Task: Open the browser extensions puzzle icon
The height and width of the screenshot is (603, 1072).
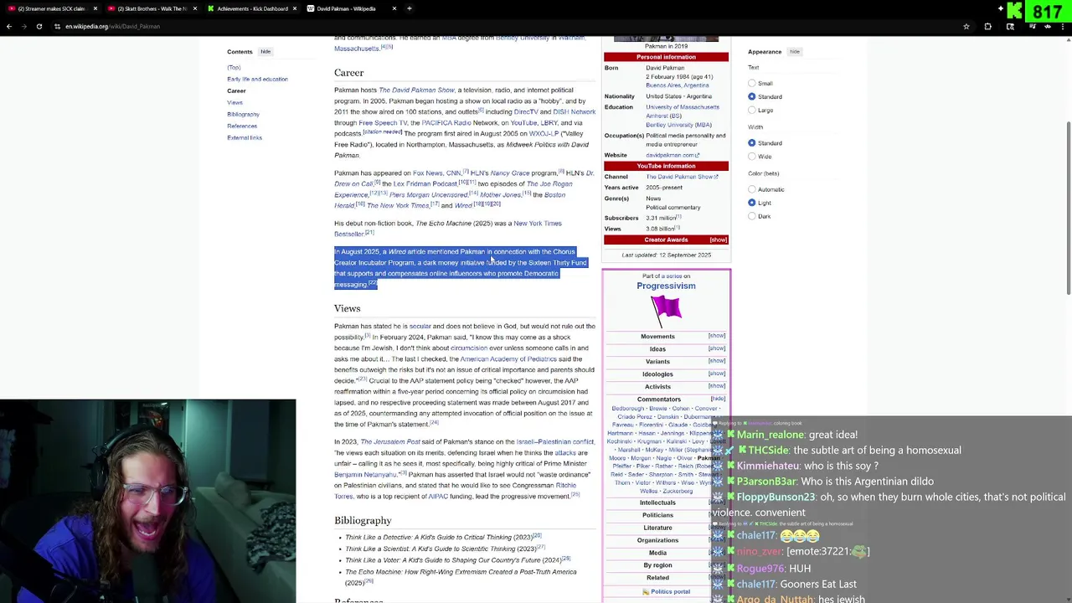Action: 987,26
